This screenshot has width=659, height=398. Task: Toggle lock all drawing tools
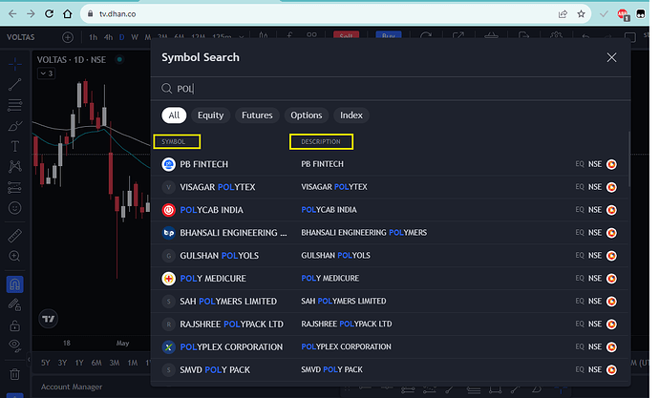14,325
